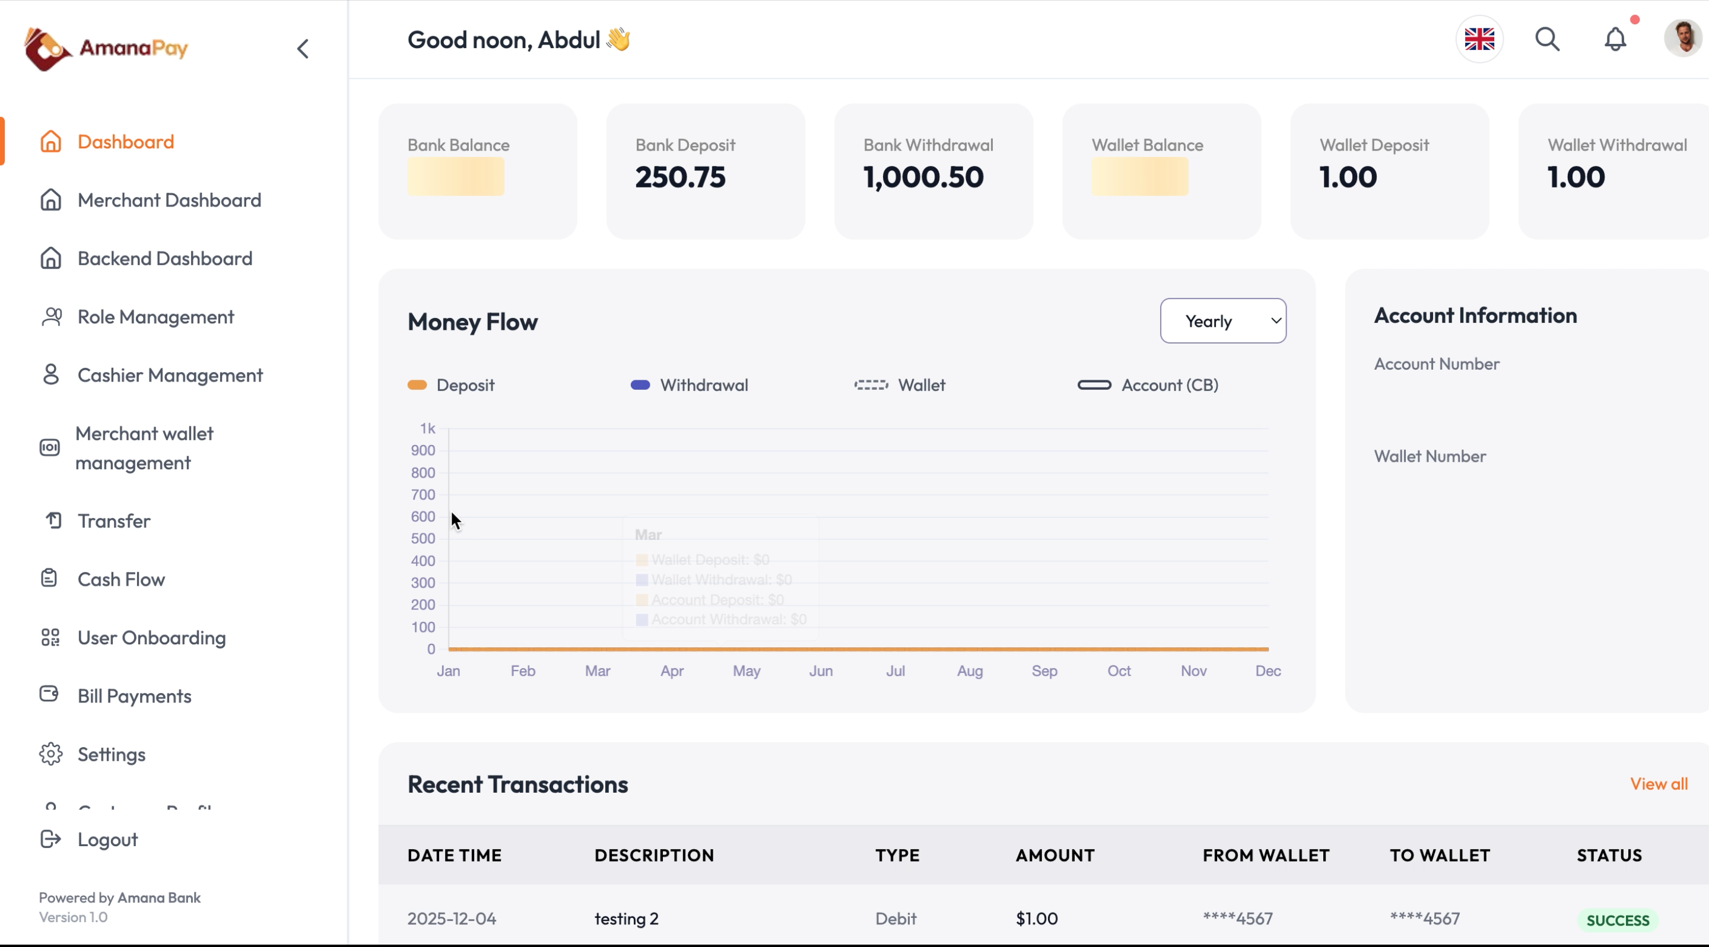Toggle Deposit legend in Money Flow

coord(451,385)
